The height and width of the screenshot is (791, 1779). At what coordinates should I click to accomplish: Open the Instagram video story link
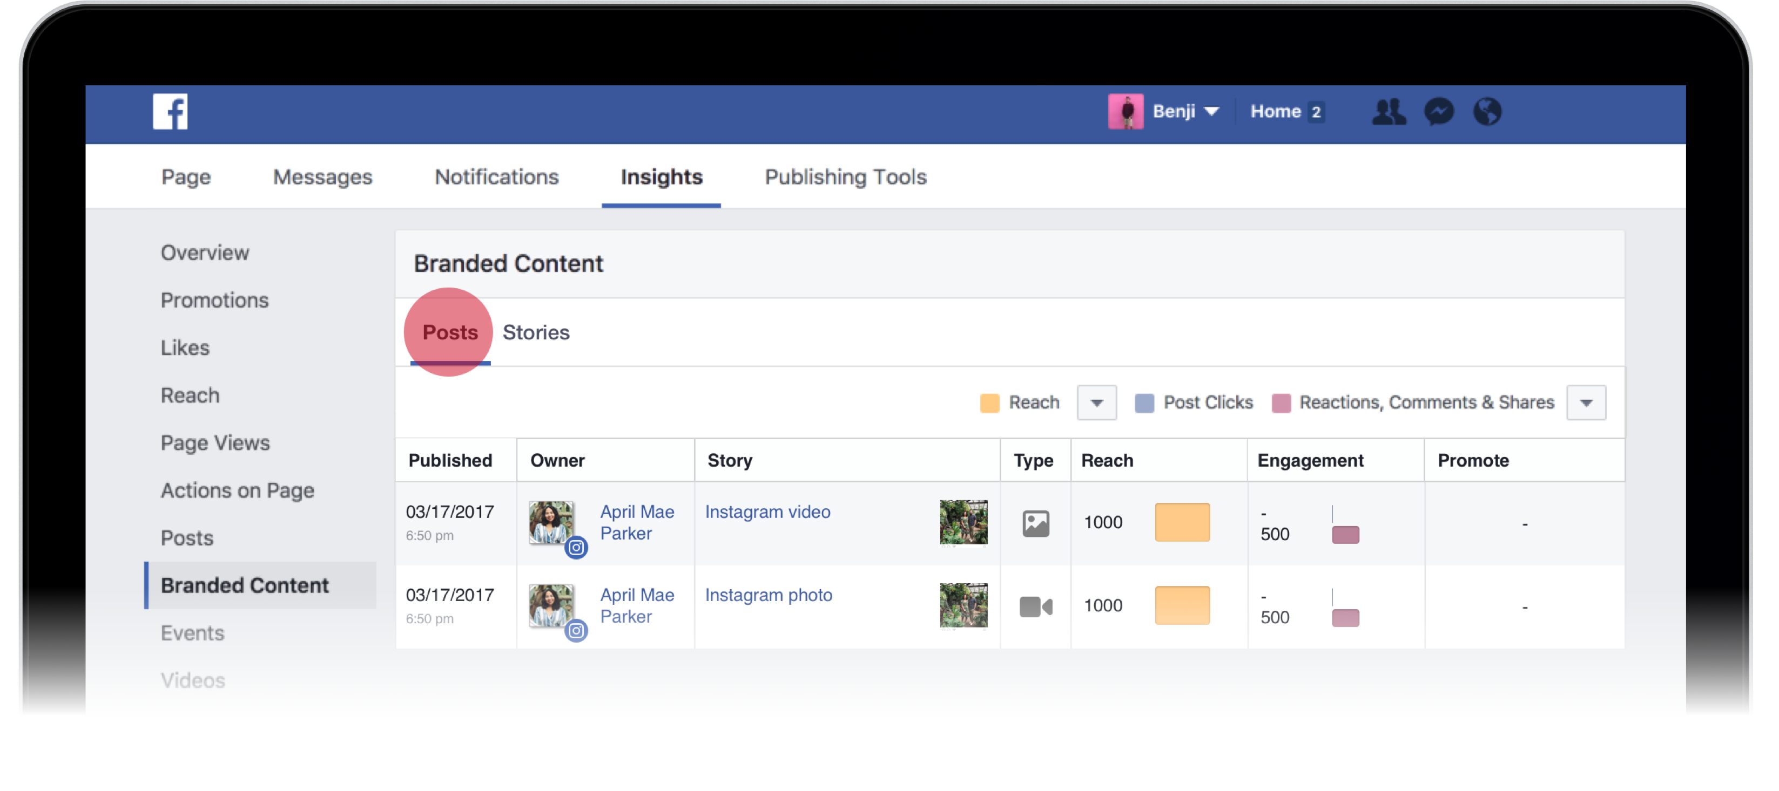click(x=767, y=512)
